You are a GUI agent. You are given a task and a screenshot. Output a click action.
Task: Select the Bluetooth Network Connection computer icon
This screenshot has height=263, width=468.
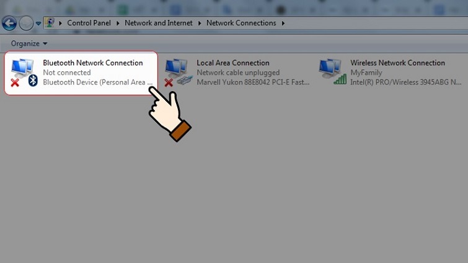23,68
